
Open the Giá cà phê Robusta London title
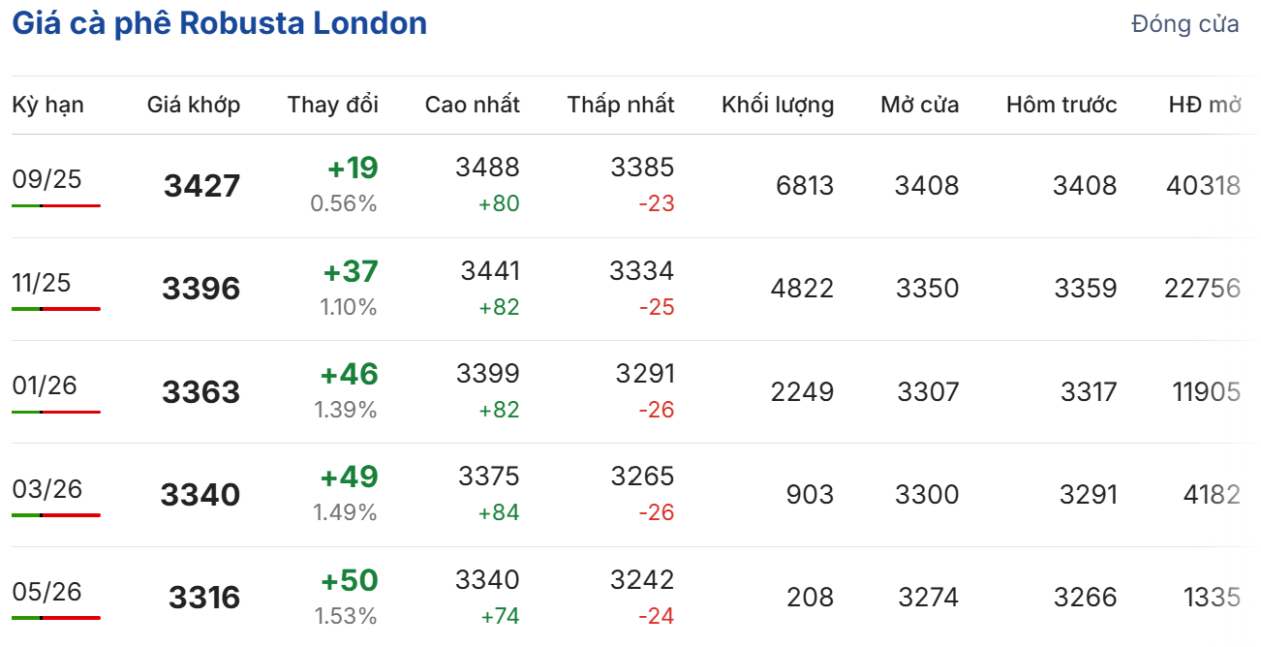click(x=219, y=23)
